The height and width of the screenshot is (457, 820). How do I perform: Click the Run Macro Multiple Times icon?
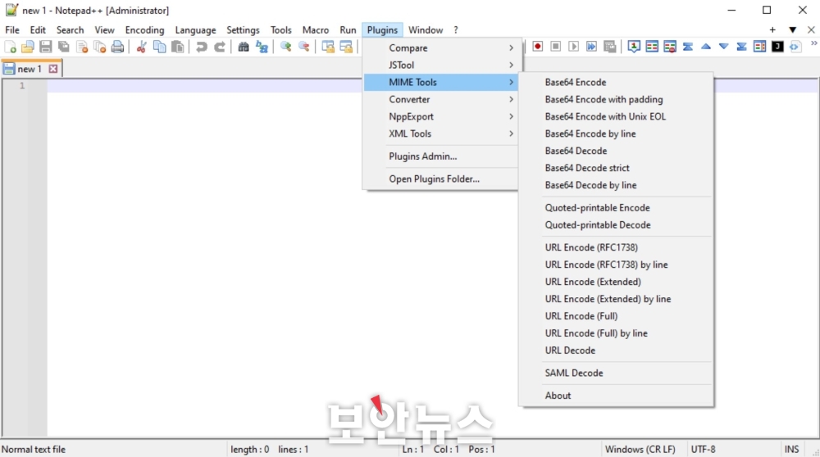pyautogui.click(x=591, y=47)
